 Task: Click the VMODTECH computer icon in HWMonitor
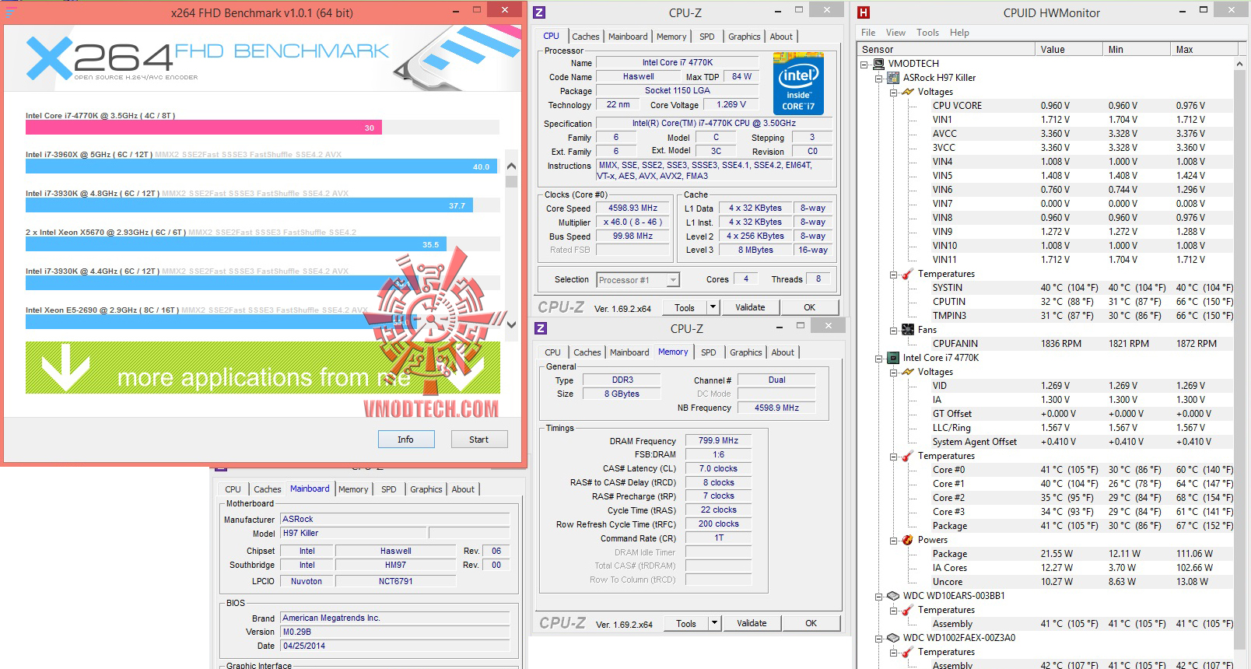[x=879, y=64]
